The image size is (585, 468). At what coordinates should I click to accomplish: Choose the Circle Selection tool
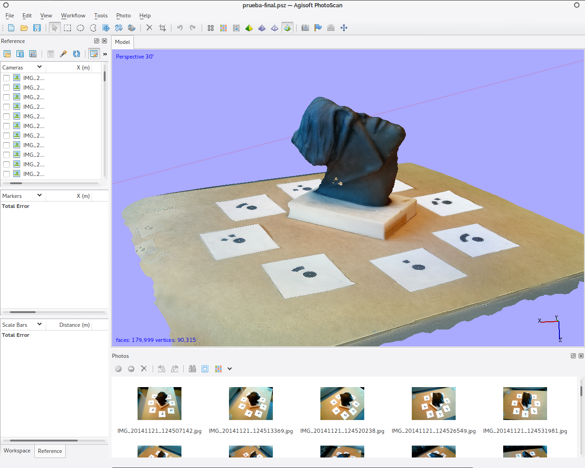[80, 28]
